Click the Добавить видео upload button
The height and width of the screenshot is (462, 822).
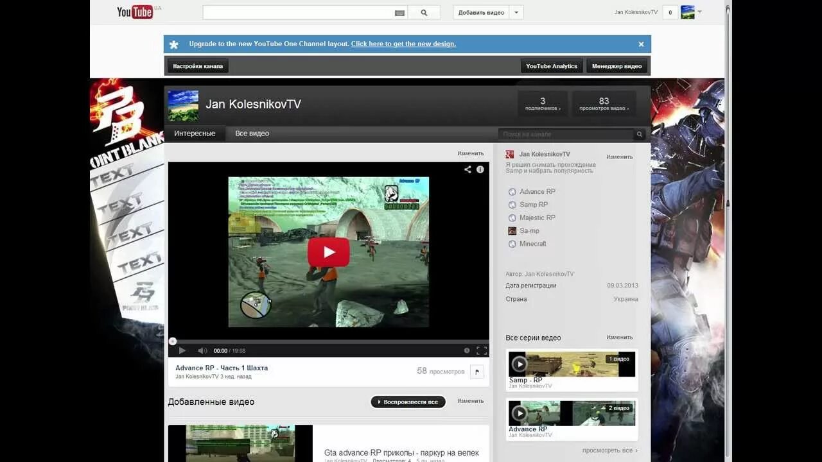(x=481, y=12)
